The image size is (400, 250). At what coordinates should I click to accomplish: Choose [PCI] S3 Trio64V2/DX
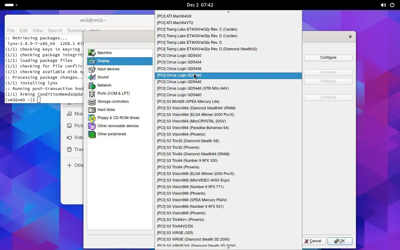pos(228,226)
